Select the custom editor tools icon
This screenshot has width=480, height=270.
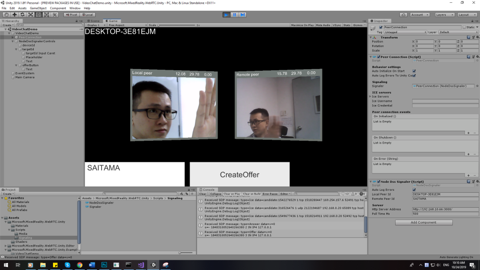[x=54, y=15]
